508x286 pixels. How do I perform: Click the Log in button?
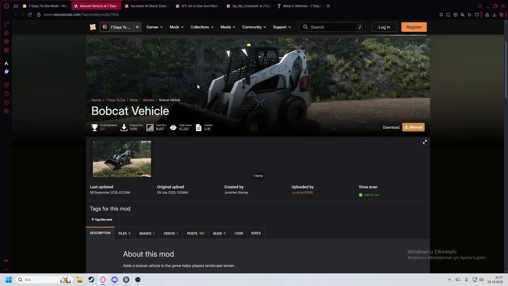coord(384,27)
